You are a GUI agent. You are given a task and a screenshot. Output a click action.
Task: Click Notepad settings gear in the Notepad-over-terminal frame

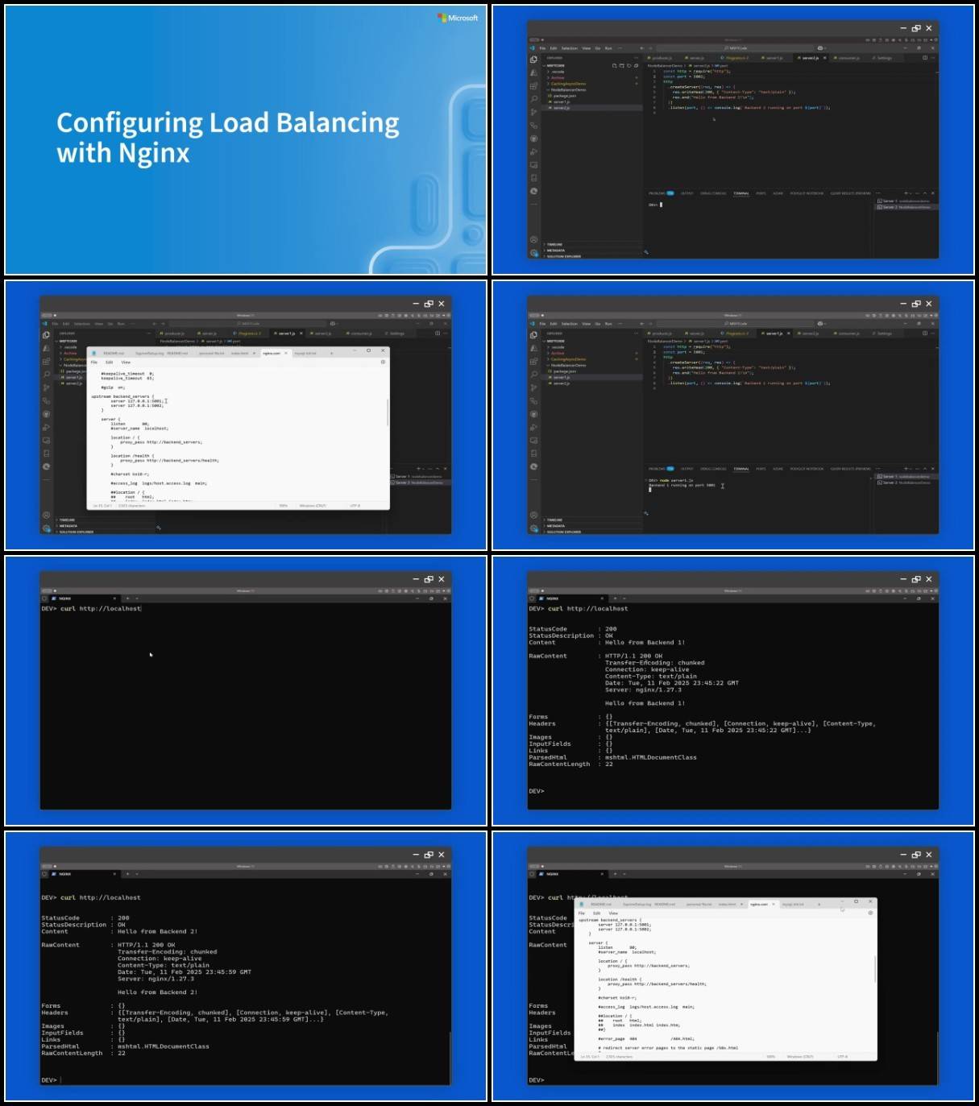tap(870, 913)
